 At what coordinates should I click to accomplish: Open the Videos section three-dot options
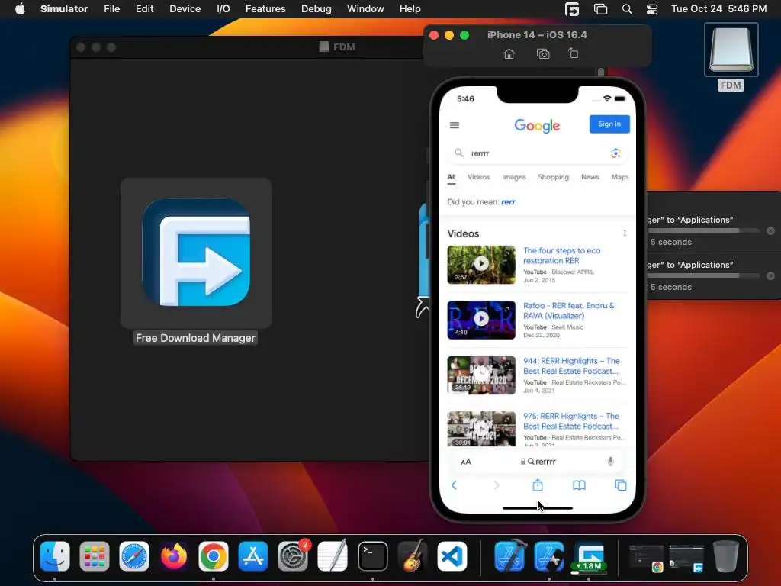tap(625, 233)
